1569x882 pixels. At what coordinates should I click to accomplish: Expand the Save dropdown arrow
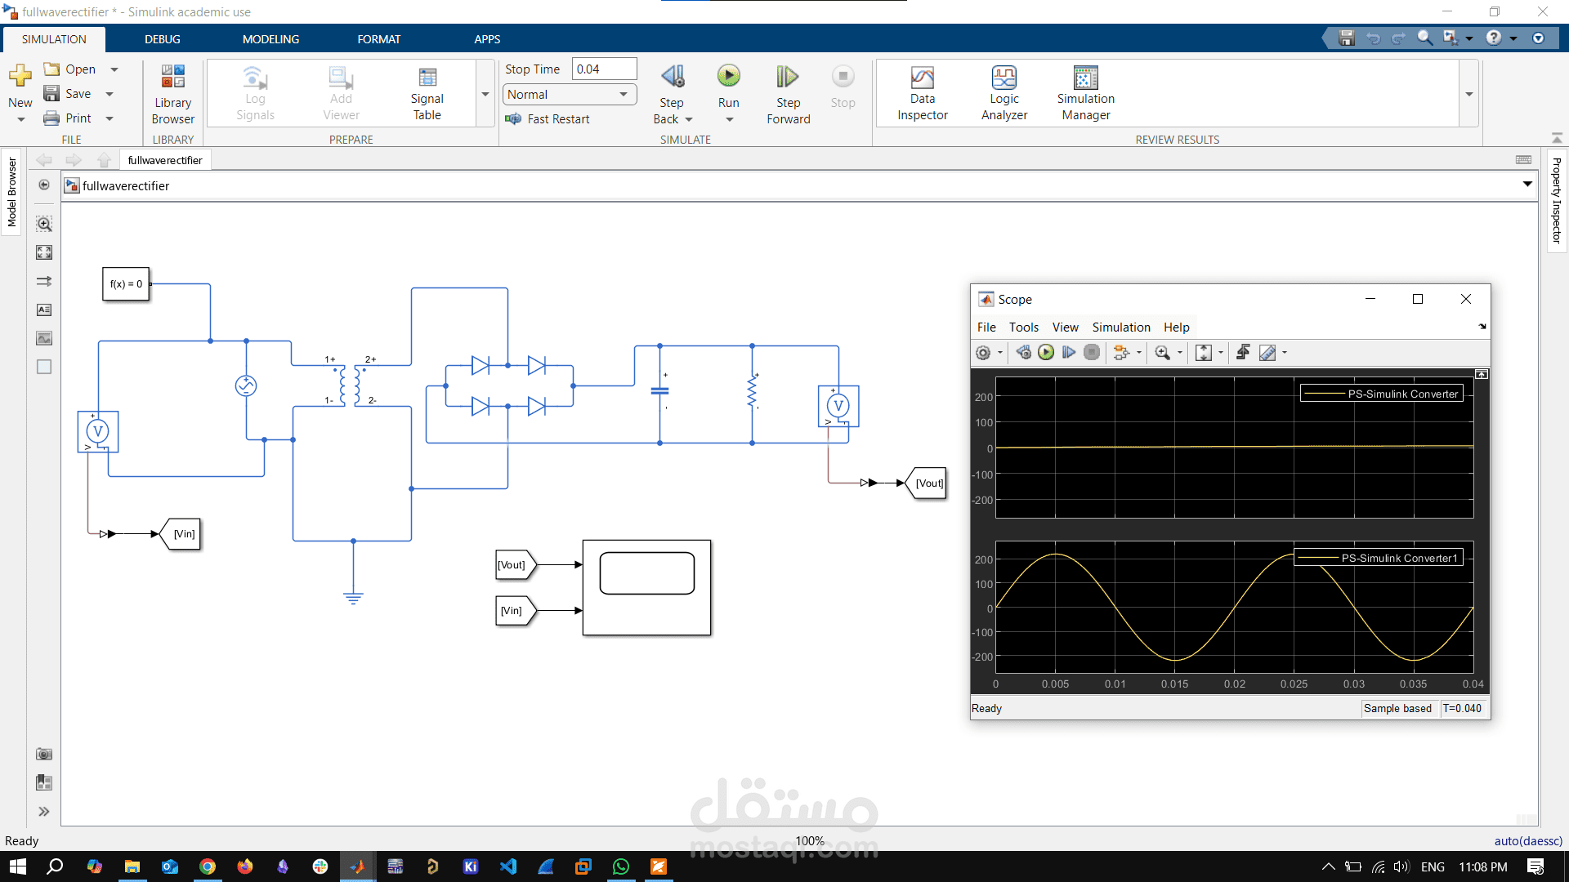tap(110, 95)
